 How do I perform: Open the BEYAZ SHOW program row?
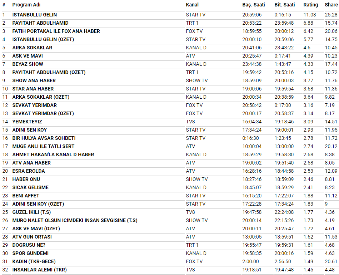point(28,64)
